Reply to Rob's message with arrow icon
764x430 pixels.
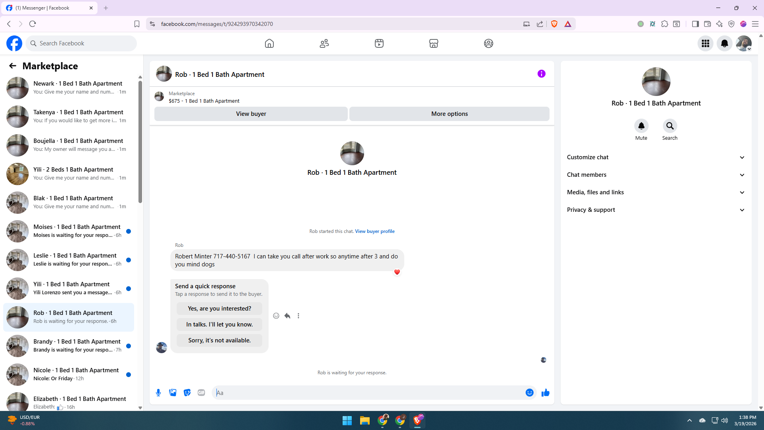click(x=287, y=316)
